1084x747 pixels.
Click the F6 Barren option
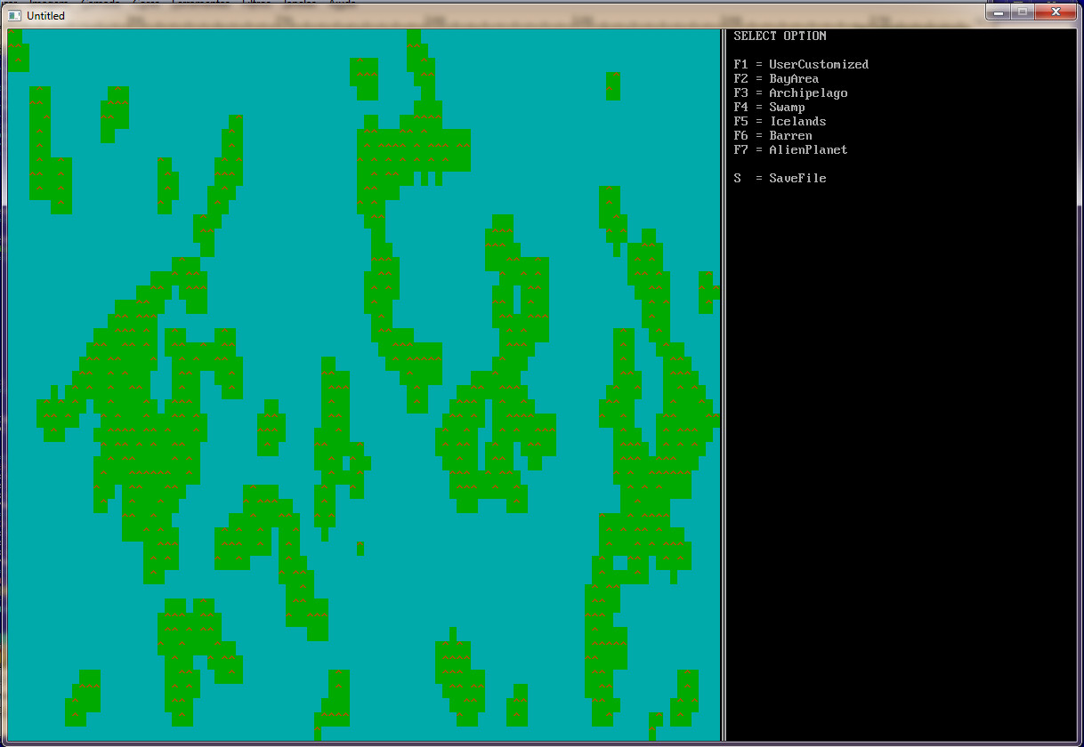coord(773,136)
